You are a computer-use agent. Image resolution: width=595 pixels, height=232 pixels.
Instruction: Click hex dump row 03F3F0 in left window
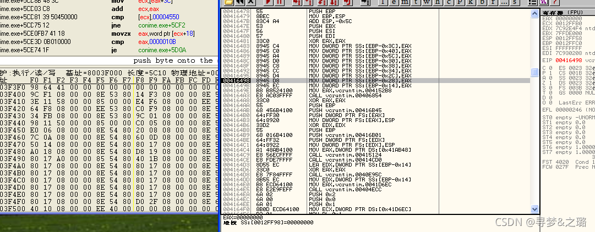110,87
